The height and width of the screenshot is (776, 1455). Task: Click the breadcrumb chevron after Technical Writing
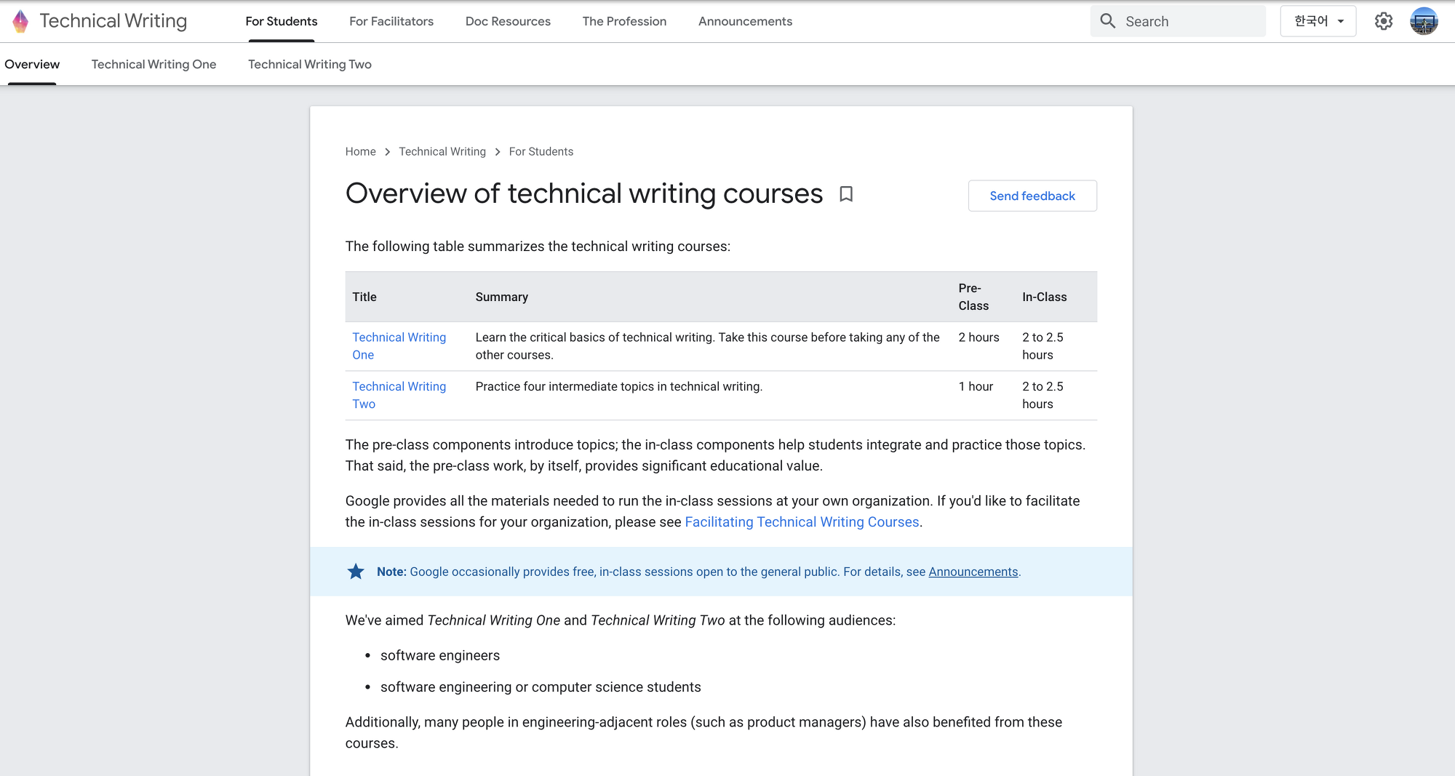498,151
